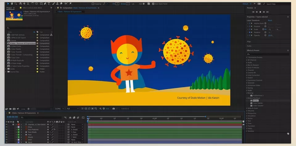
Task: Select the Pen tool
Action: pos(45,4)
